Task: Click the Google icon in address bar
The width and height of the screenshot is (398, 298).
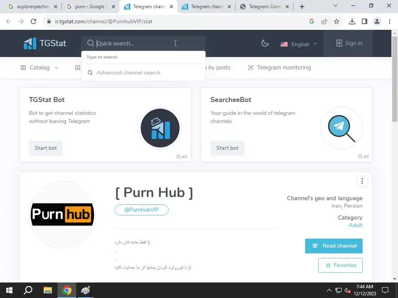Action: coord(312,22)
